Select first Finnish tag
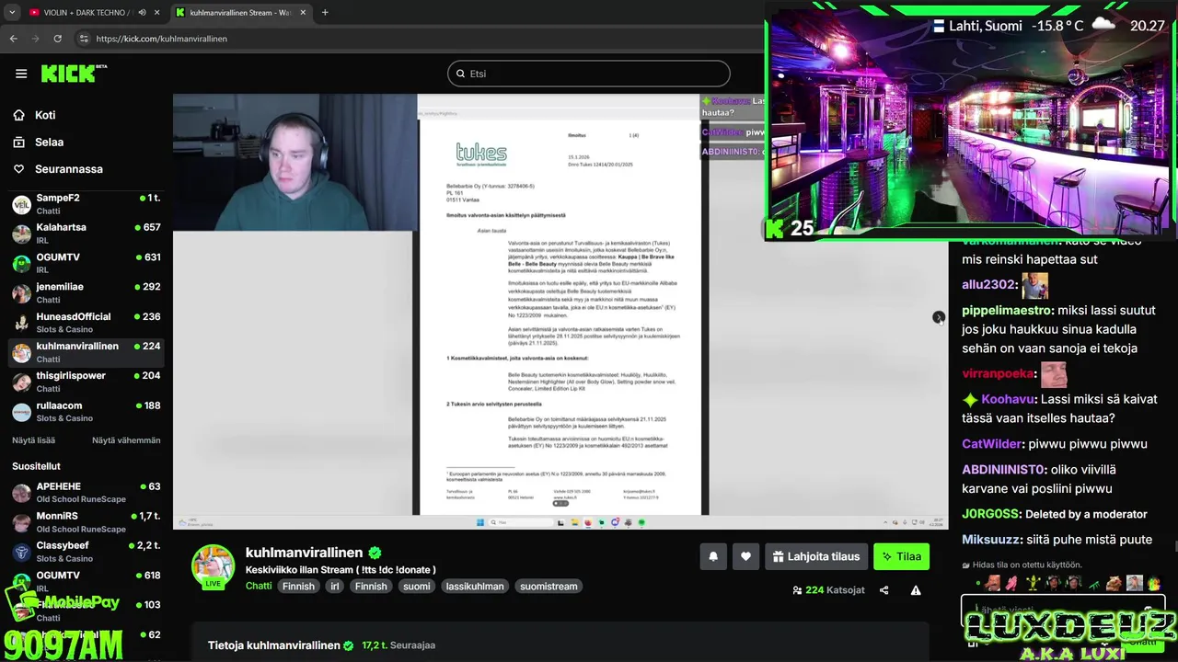 pyautogui.click(x=298, y=586)
